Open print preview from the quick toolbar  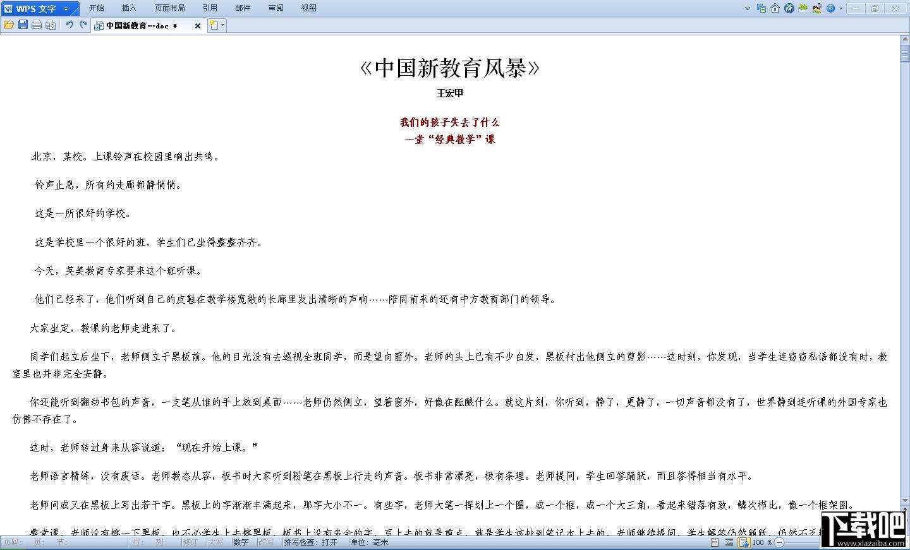[x=51, y=25]
